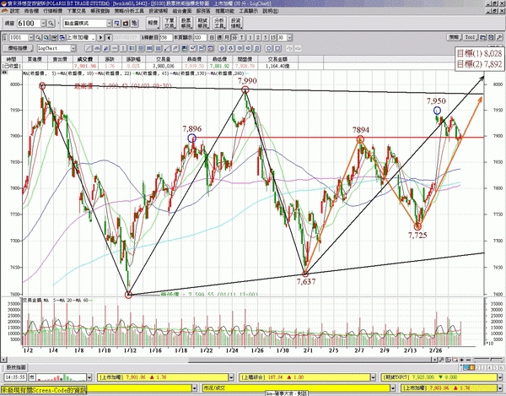
Task: Click the plus zoom icon by bottom scrollbar
Action: pos(462,359)
